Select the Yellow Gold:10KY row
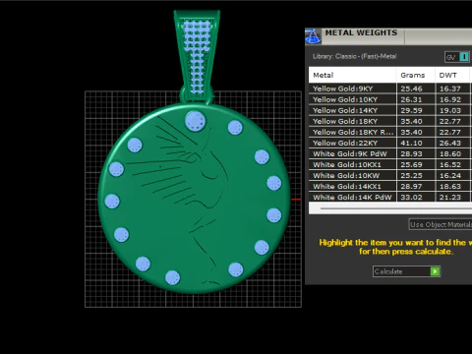This screenshot has height=354, width=472. 390,99
